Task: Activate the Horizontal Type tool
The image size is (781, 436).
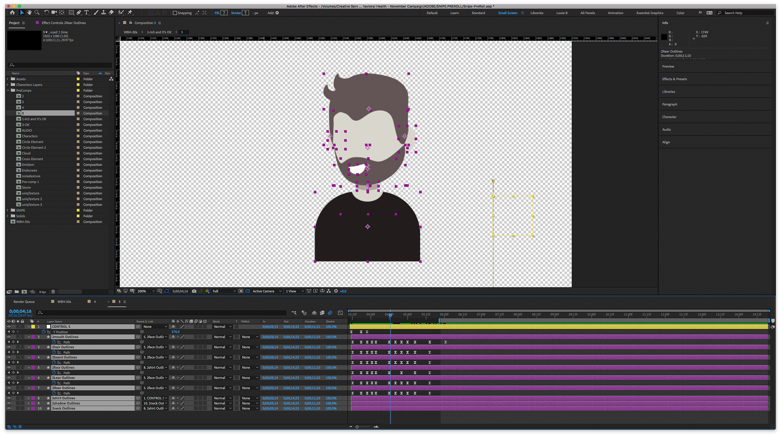Action: (87, 13)
